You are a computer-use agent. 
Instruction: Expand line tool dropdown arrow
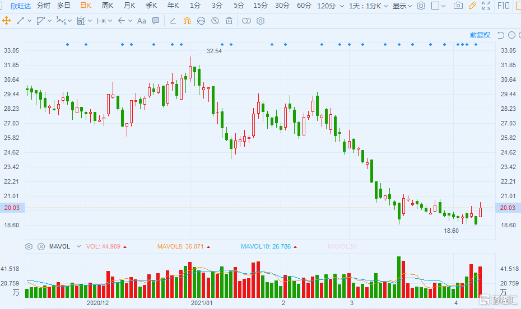coord(29,21)
